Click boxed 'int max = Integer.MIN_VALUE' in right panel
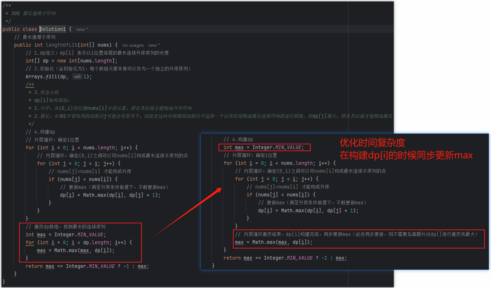Image resolution: width=491 pixels, height=288 pixels. tap(264, 147)
